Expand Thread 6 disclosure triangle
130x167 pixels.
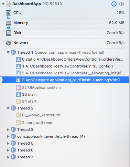point(8,150)
